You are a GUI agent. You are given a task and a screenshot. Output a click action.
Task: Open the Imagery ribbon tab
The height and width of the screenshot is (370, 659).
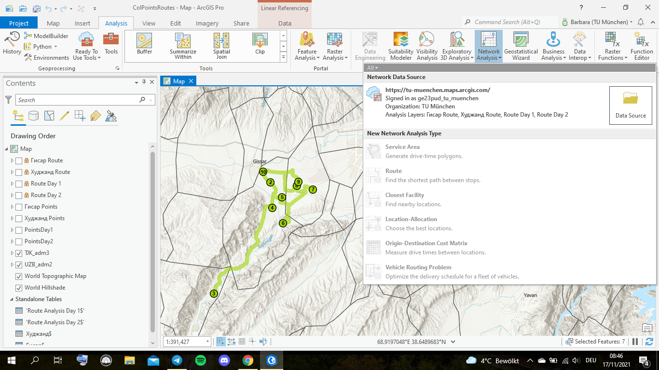point(207,23)
